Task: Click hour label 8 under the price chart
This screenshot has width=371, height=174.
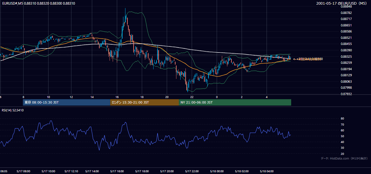Action: click(23, 97)
